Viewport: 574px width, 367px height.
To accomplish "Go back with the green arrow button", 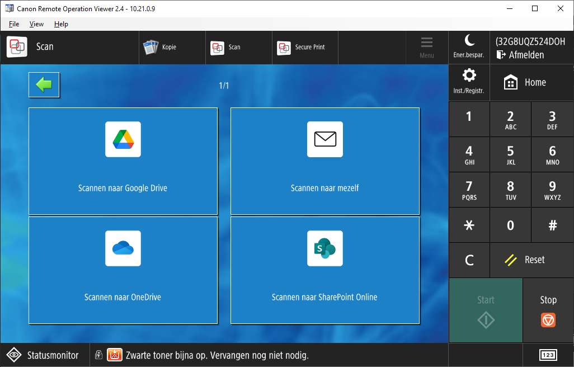I will coord(44,85).
